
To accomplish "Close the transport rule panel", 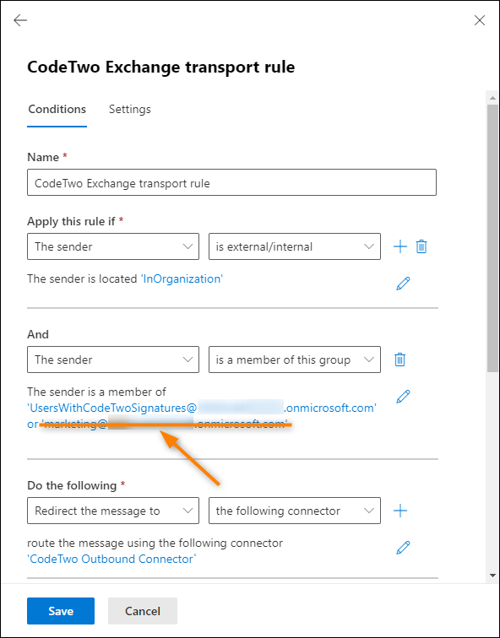I will 480,20.
